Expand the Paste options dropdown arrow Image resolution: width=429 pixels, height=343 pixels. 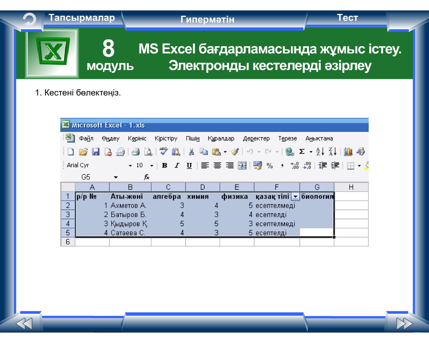point(225,152)
